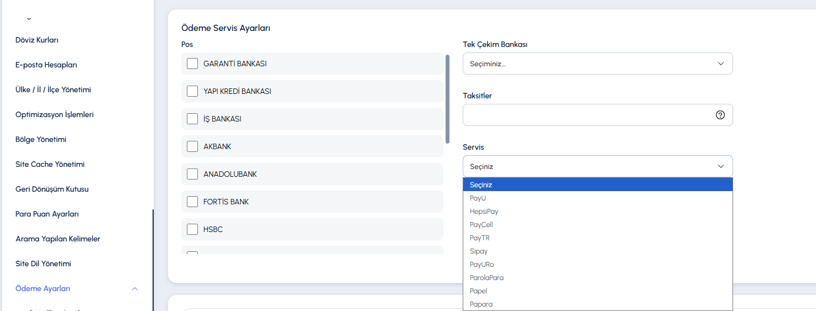This screenshot has height=311, width=816.
Task: Collapse the Ödeme Ayarları sidebar chevron
Action: [135, 289]
